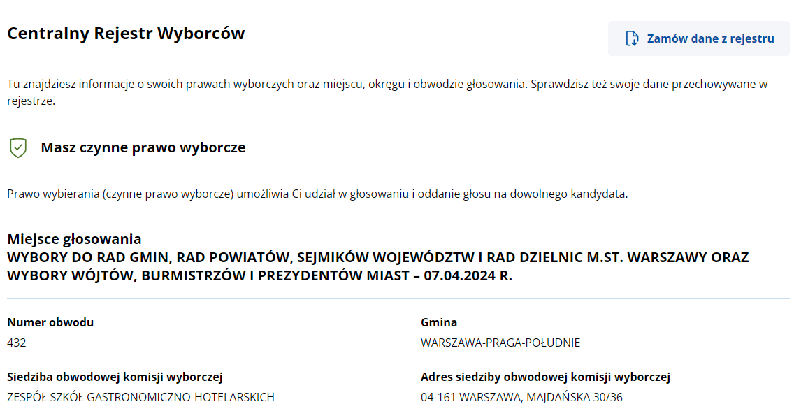Click the 'Masz czynne prawo wyborcze' heading
801x418 pixels.
click(x=143, y=147)
